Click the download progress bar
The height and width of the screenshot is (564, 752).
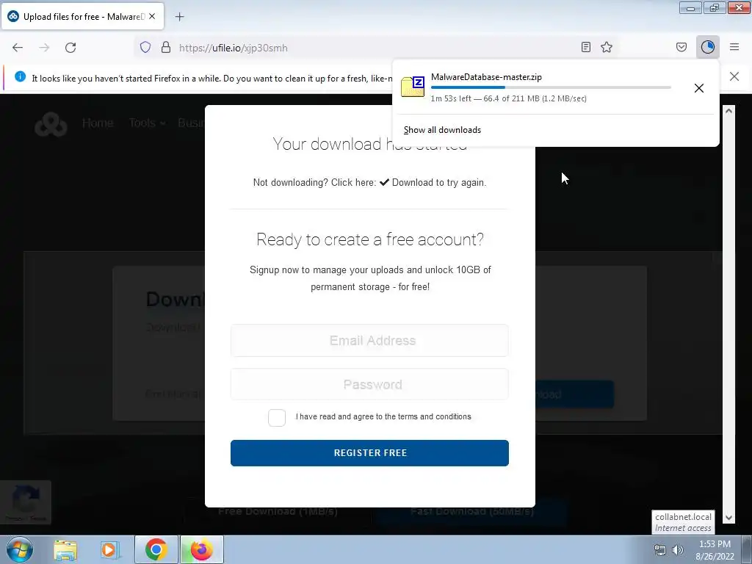(551, 87)
